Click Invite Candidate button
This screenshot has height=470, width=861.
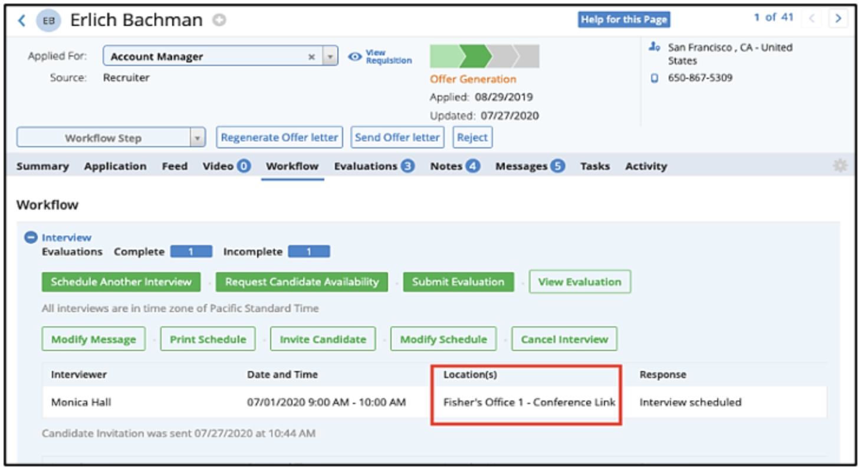coord(323,339)
